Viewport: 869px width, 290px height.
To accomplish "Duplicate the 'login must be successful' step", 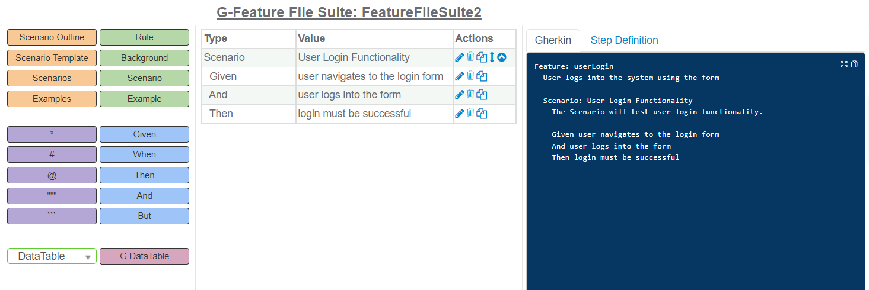I will click(482, 114).
